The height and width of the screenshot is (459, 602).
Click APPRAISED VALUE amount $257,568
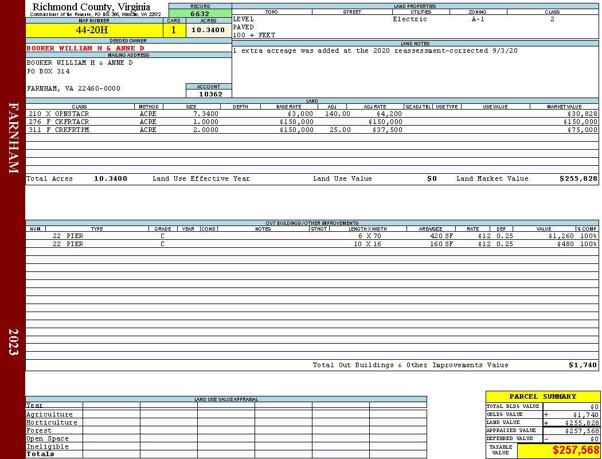coord(582,430)
